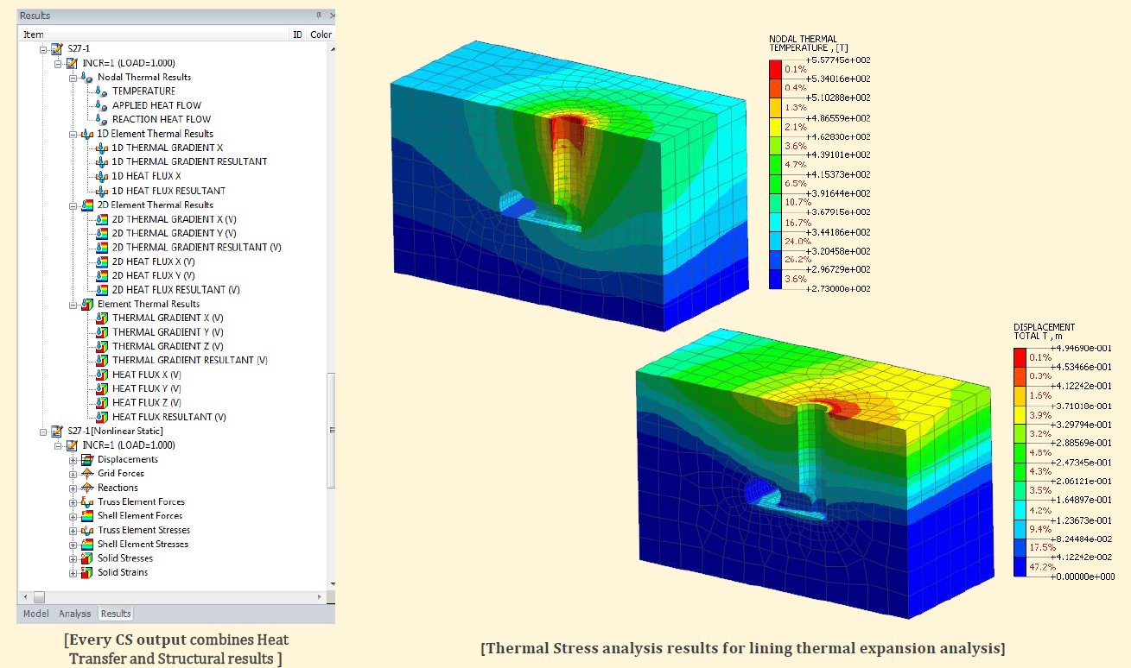The height and width of the screenshot is (668, 1131).
Task: Click HEAT FLUX RESULTANT (V) icon
Action: coord(102,417)
